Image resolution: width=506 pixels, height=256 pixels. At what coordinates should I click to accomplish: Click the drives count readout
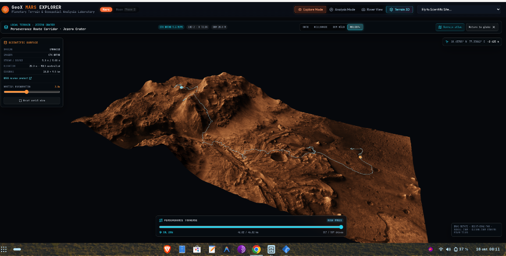333,232
